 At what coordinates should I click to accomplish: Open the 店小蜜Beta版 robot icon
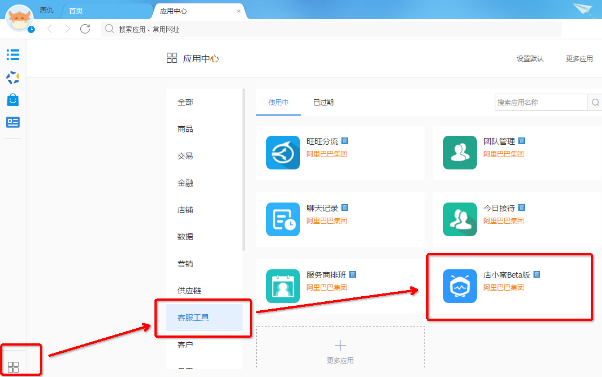point(459,286)
